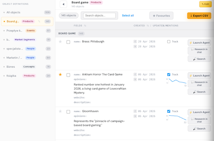Click the Arkham Horror opinions text

coord(100,89)
